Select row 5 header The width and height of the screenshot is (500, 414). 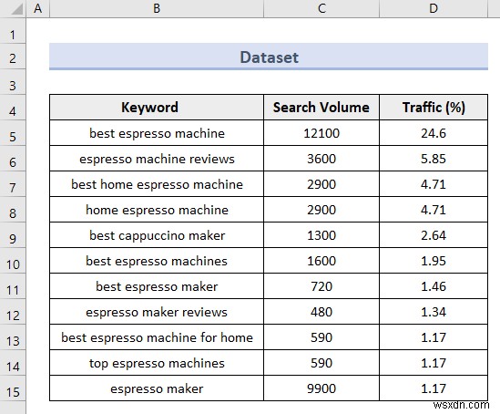[13, 133]
